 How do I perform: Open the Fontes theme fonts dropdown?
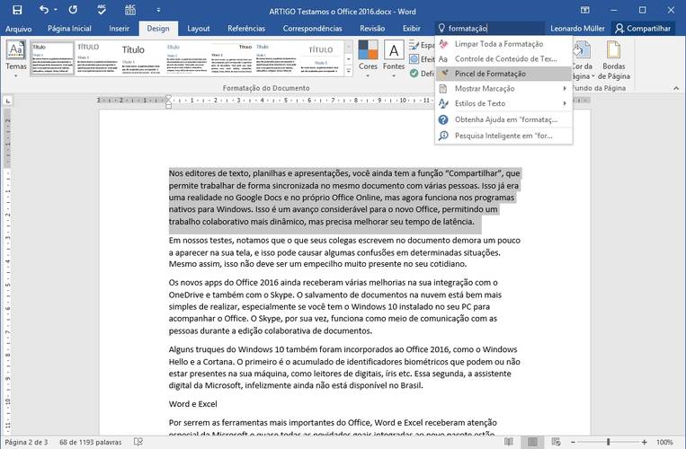(394, 58)
